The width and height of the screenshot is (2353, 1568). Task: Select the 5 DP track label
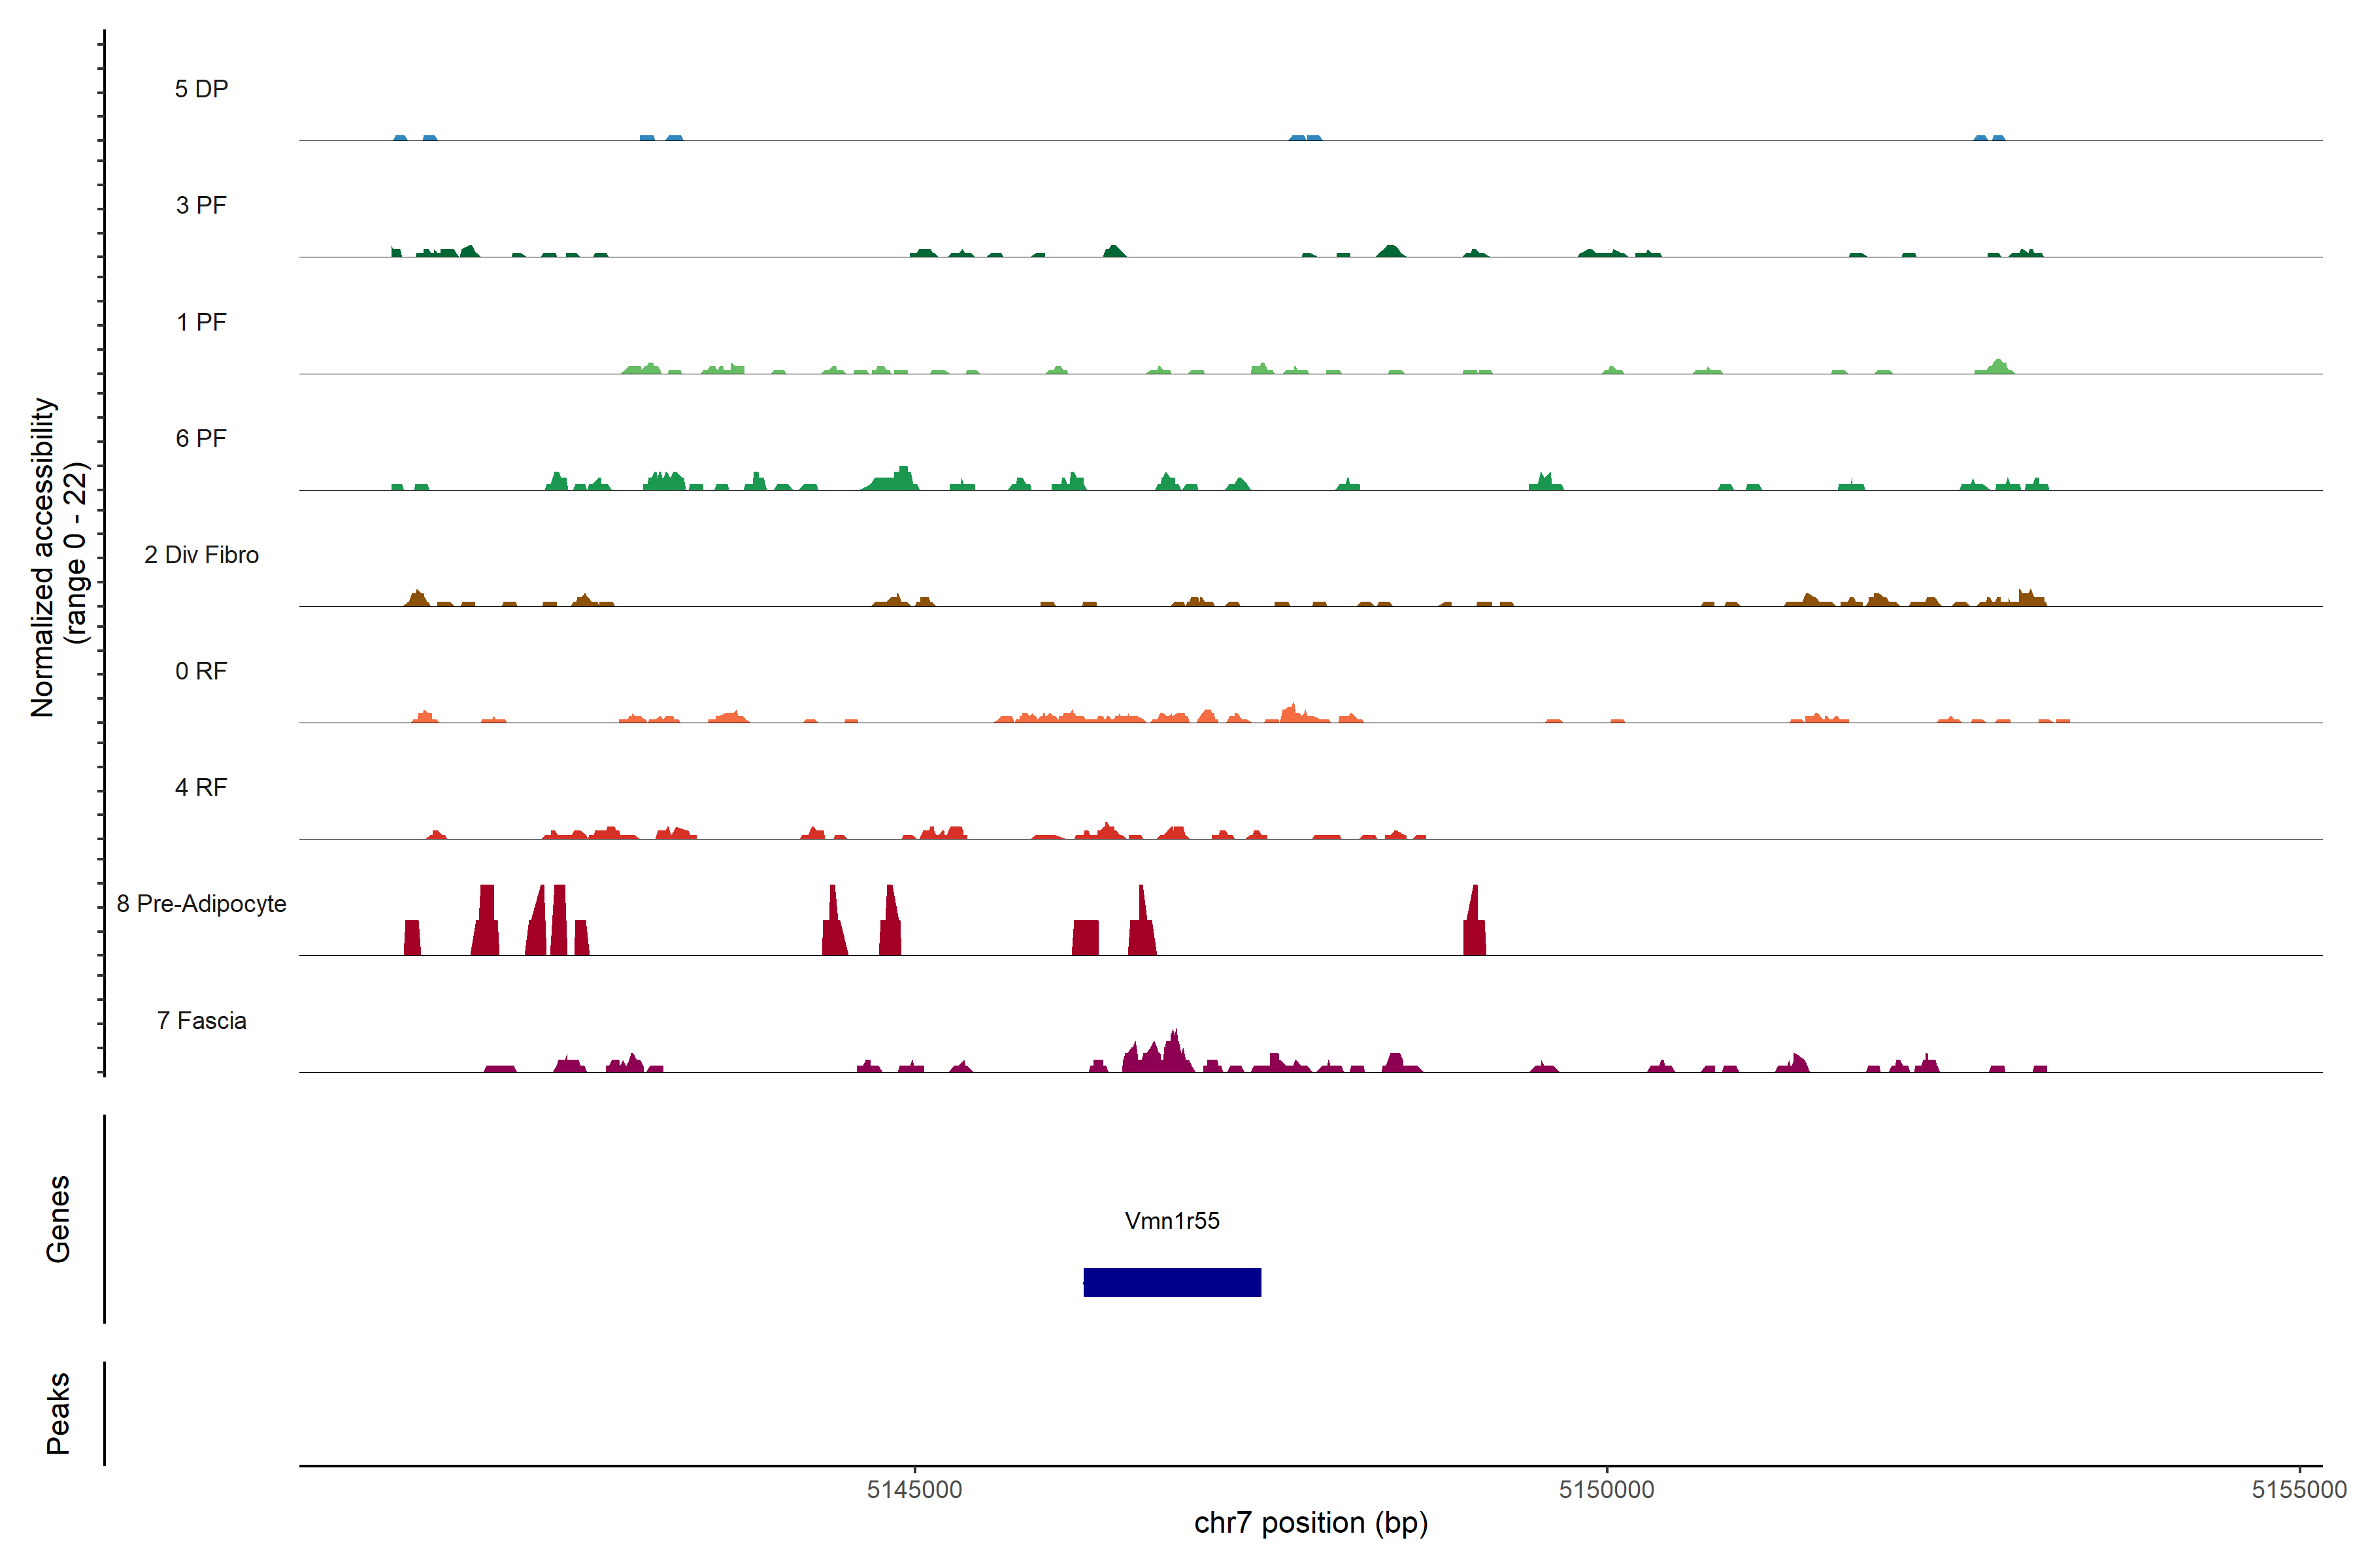click(201, 89)
